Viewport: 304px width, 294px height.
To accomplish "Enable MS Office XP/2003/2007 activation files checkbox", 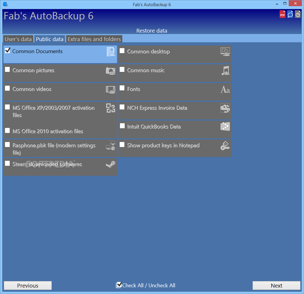I will [x=7, y=107].
